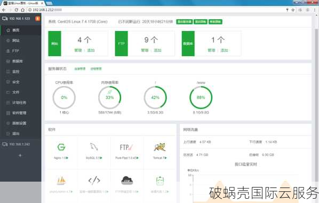Click the play arrow beside MySQL label
319x203 pixels.
(x=101, y=158)
